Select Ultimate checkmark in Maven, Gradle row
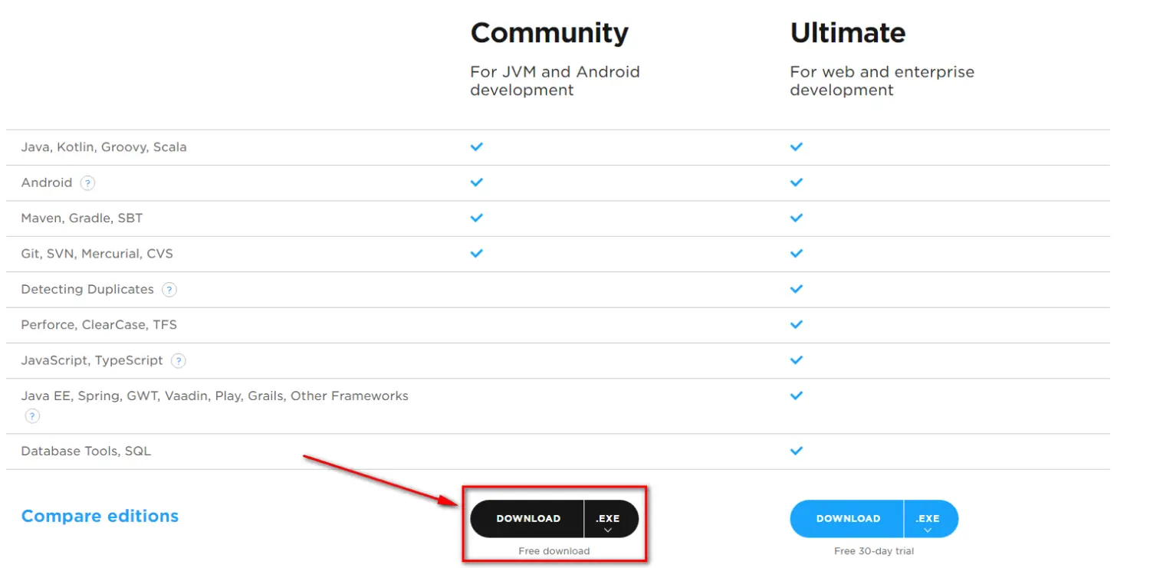 (x=797, y=218)
